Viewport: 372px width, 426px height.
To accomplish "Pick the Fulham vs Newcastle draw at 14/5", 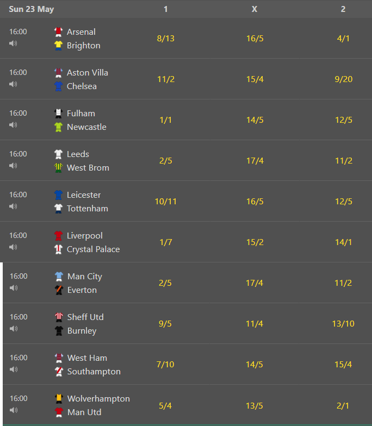I will (x=255, y=120).
